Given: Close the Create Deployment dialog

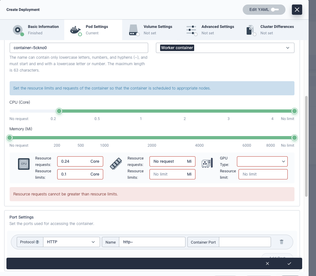Looking at the screenshot, I should click(297, 10).
